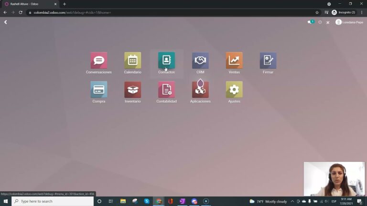Show hidden system tray icons
Viewport: 367px width, 206px height.
click(x=292, y=201)
